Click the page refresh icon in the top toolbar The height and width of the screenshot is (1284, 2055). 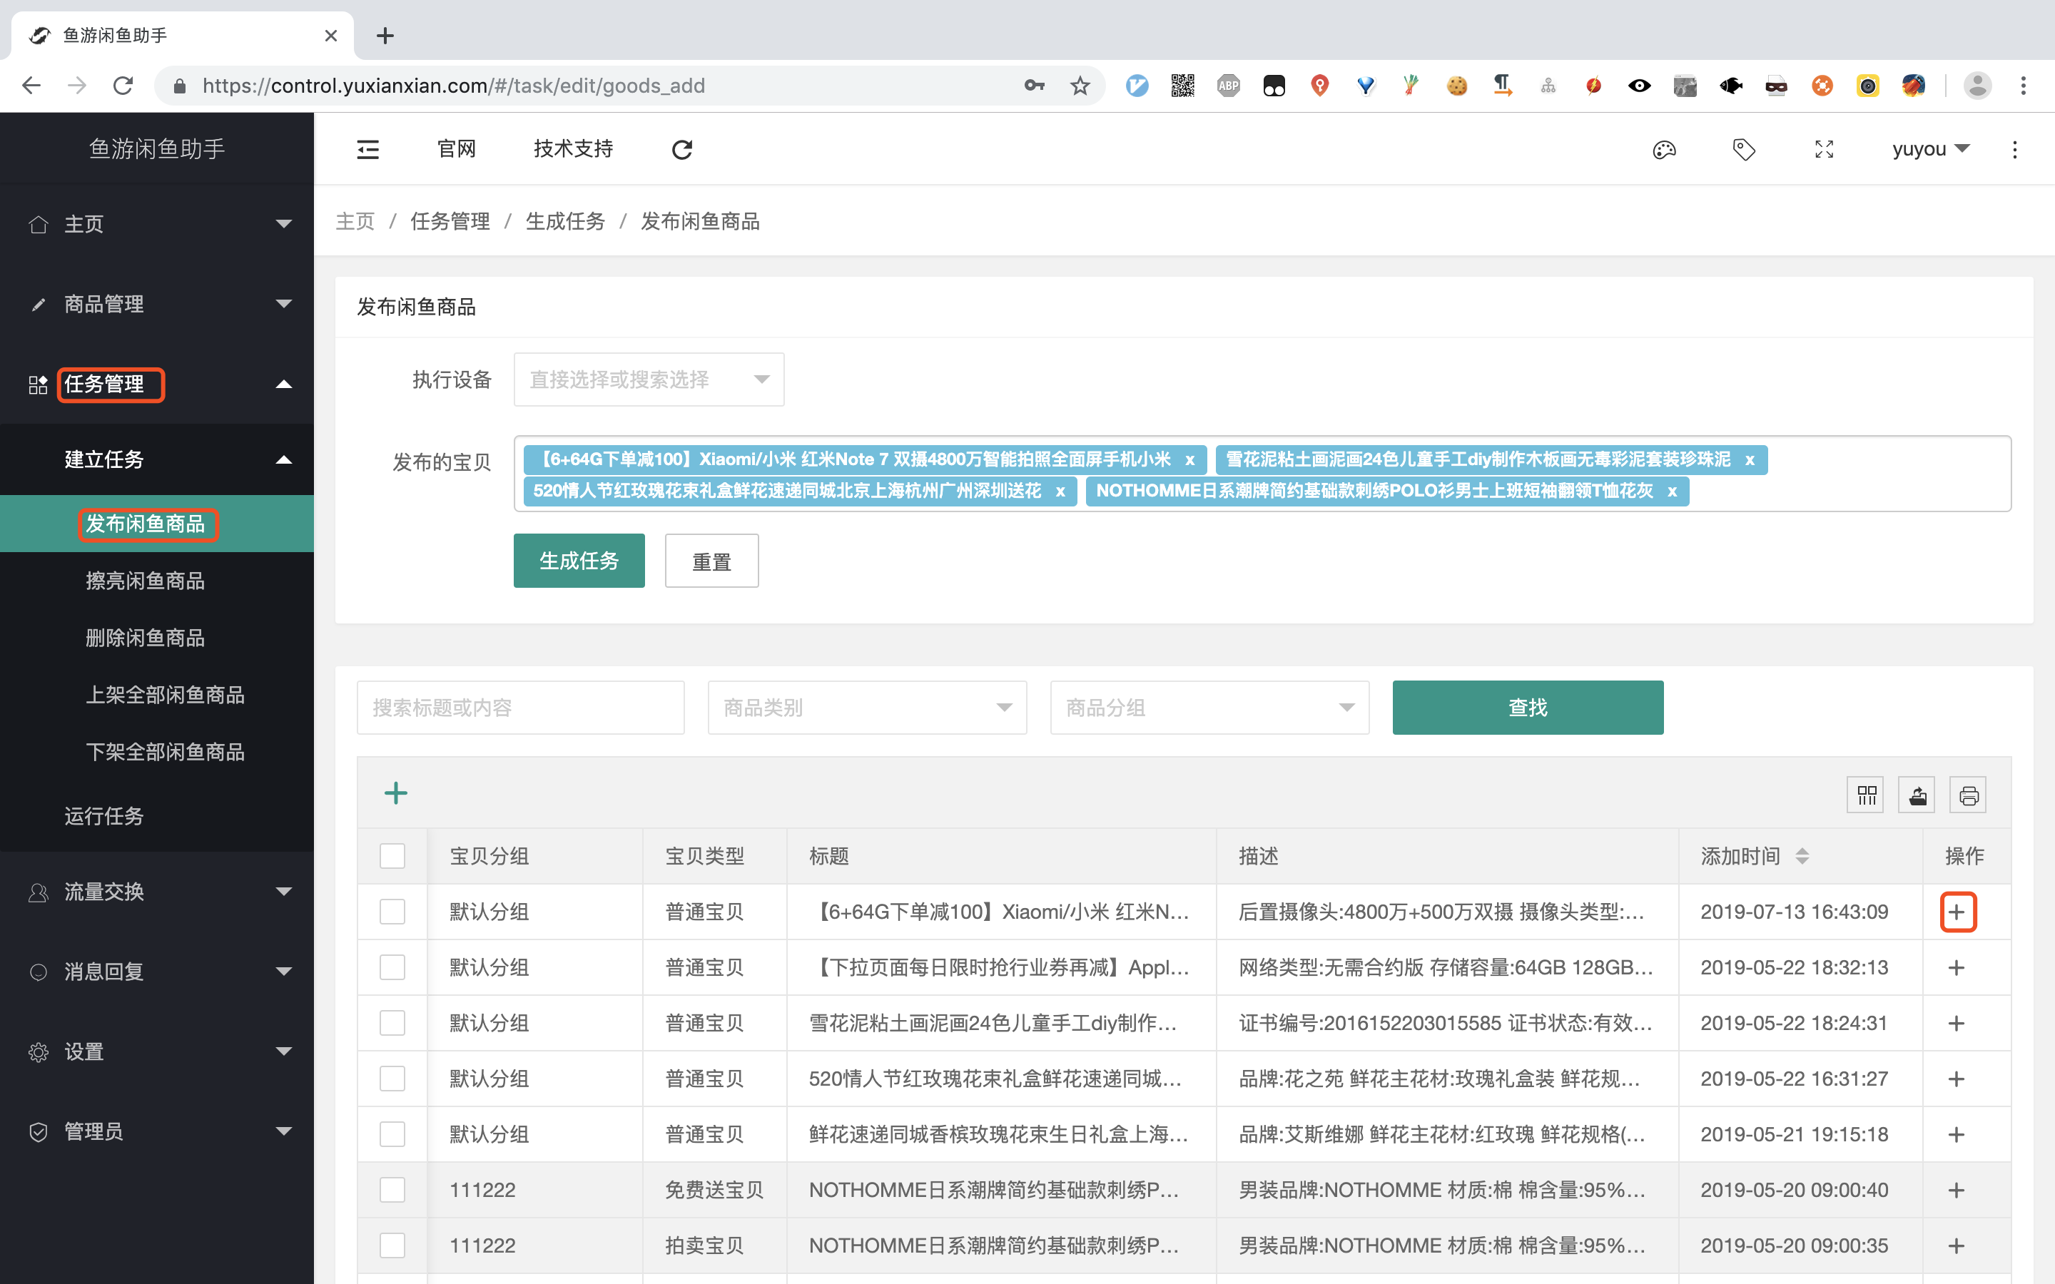pos(683,148)
